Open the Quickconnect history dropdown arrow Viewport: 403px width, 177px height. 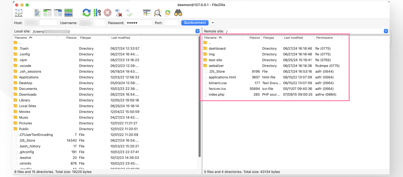(x=213, y=23)
